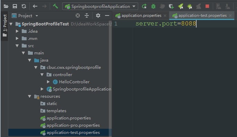Select the HelloController class

74,82
